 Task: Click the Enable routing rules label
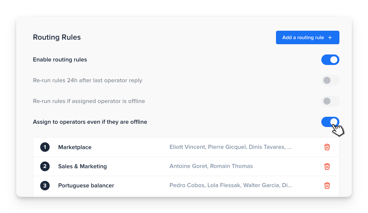click(x=60, y=60)
